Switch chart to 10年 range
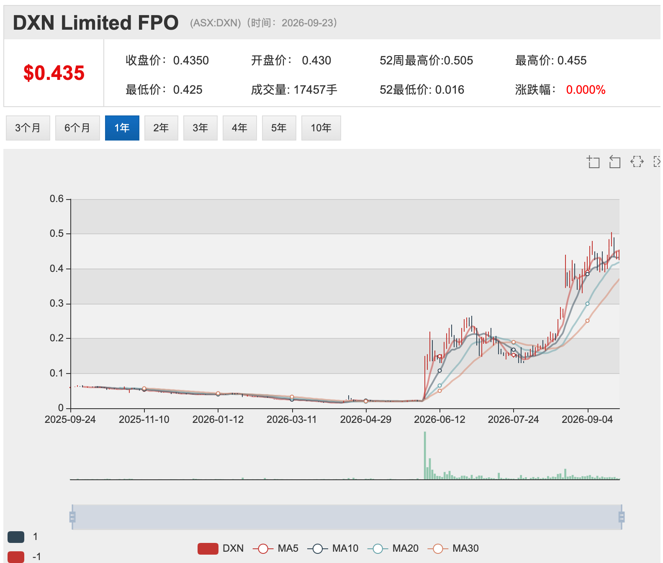 coord(321,128)
